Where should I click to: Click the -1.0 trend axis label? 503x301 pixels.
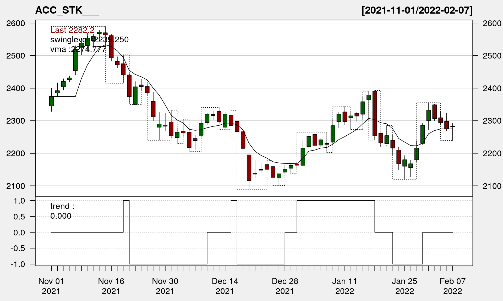pos(18,264)
